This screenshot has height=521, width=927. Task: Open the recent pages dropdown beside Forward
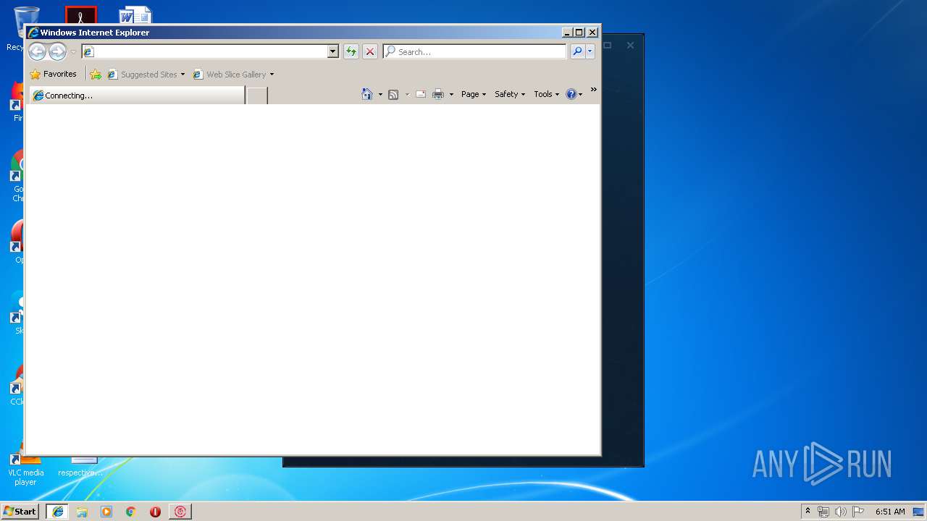coord(73,52)
